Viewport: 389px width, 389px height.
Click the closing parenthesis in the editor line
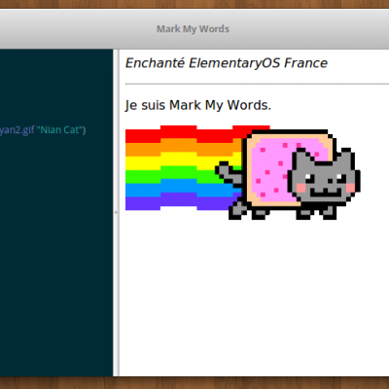(x=84, y=130)
